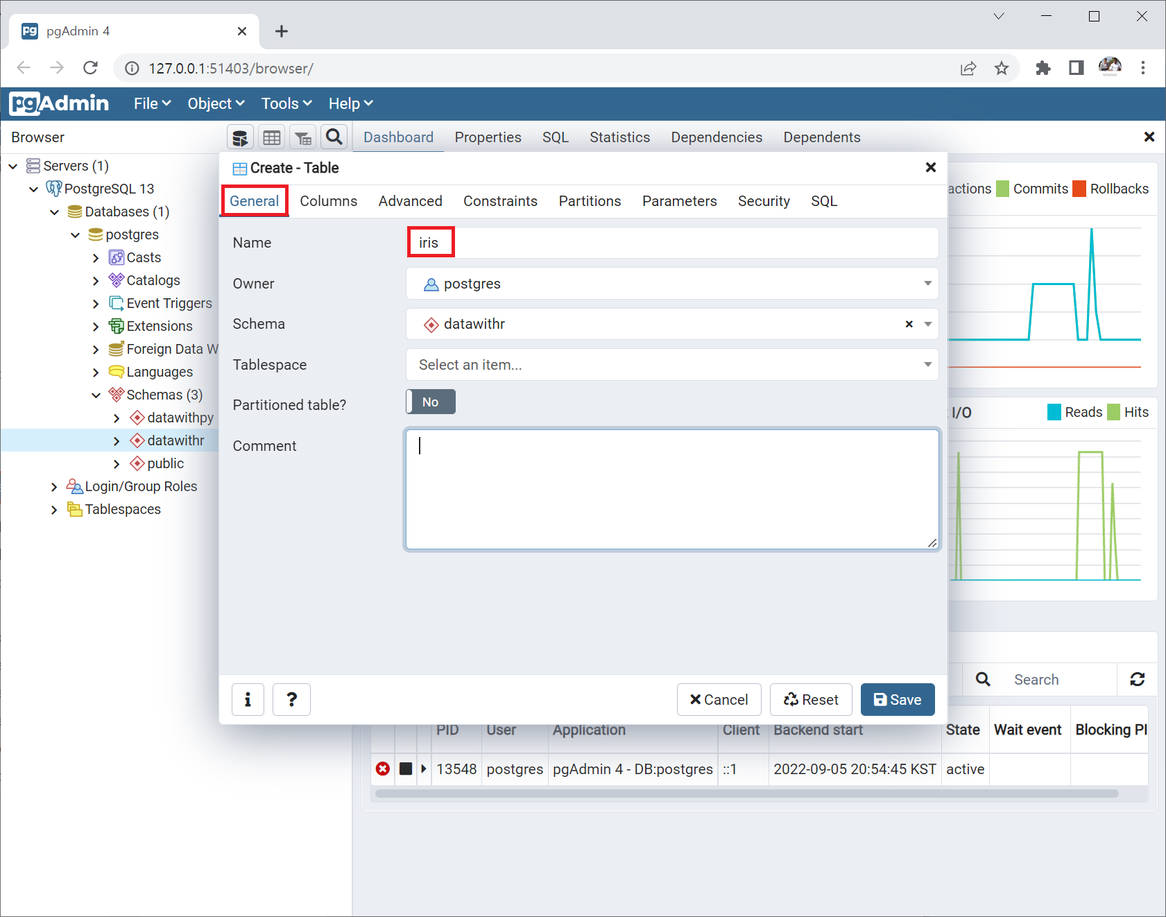The width and height of the screenshot is (1166, 917).
Task: Click the share page icon in address bar
Action: 968,68
